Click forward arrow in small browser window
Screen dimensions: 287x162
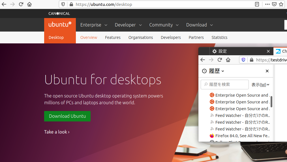(x=211, y=60)
